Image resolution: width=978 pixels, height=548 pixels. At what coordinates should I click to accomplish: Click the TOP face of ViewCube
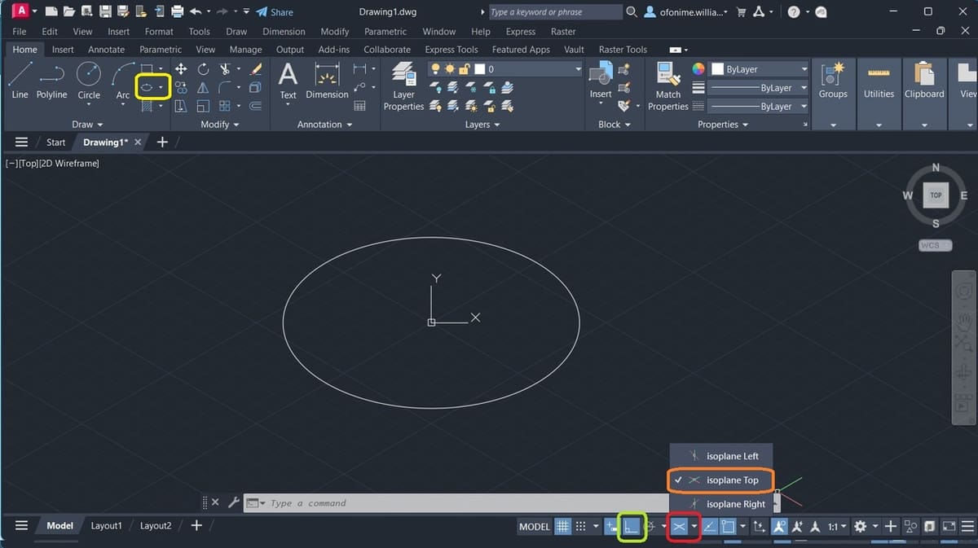coord(936,195)
